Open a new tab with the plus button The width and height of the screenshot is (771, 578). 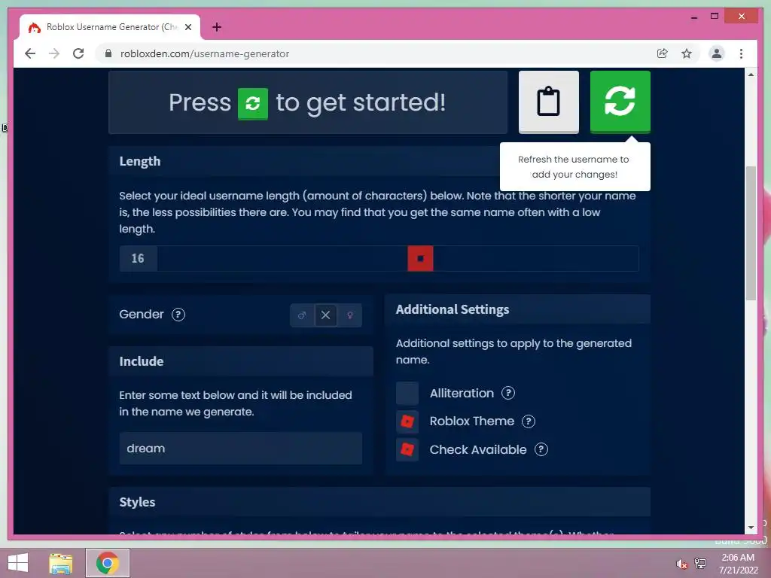[217, 27]
